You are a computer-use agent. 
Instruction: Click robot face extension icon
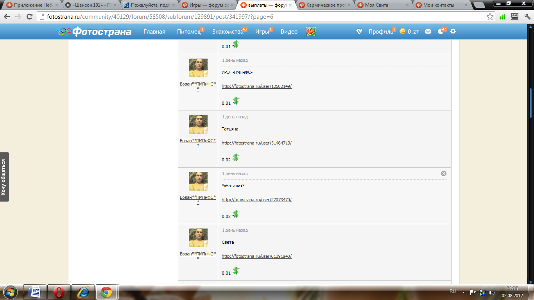[x=514, y=17]
